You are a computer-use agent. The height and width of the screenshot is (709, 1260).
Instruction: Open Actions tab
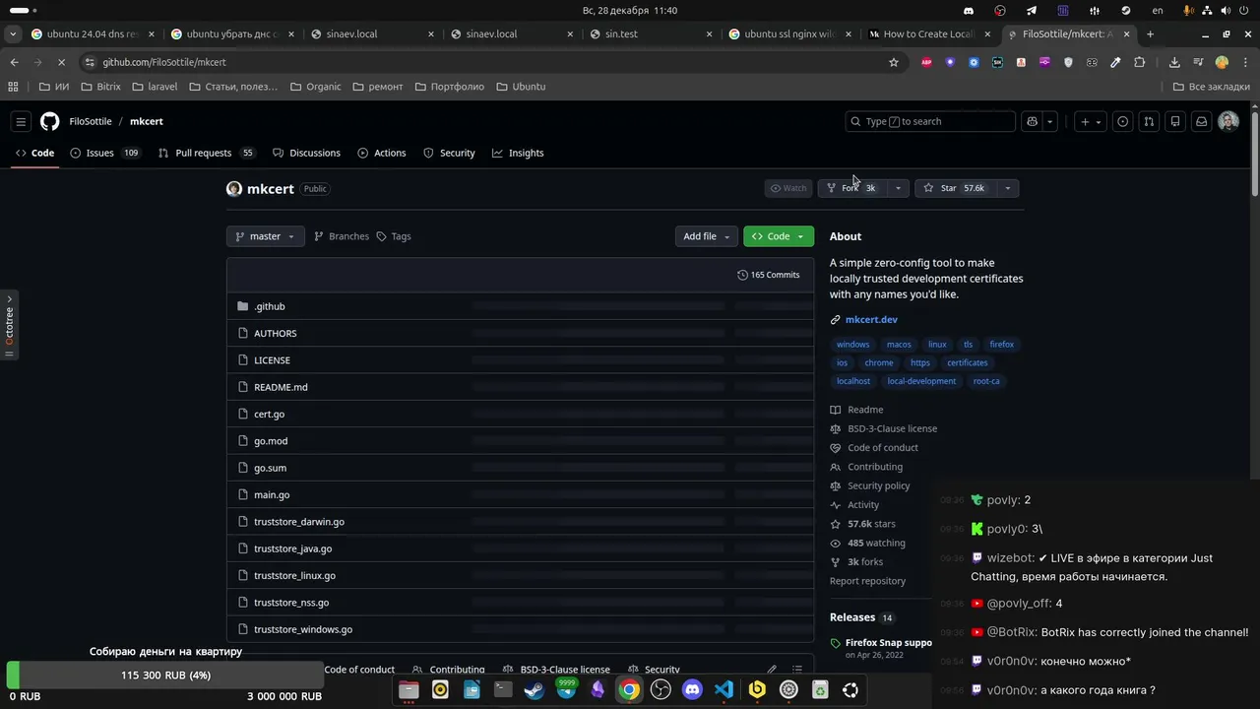click(x=382, y=153)
